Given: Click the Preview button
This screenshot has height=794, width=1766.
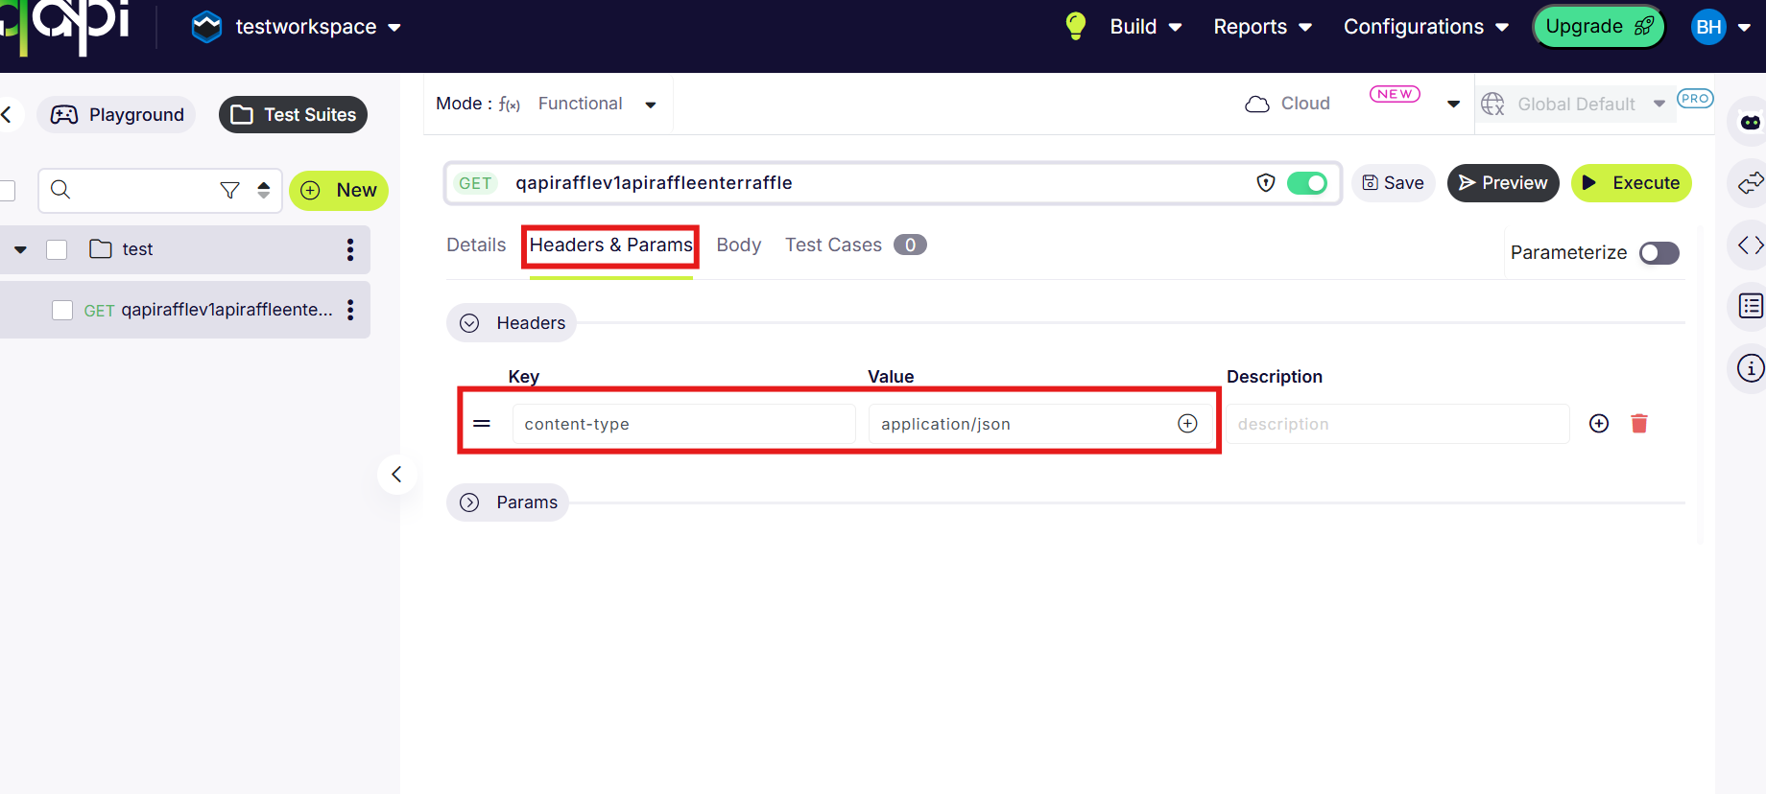Looking at the screenshot, I should point(1503,183).
